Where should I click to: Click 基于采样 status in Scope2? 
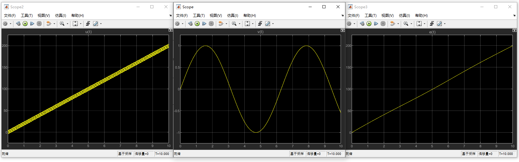(x=125, y=154)
